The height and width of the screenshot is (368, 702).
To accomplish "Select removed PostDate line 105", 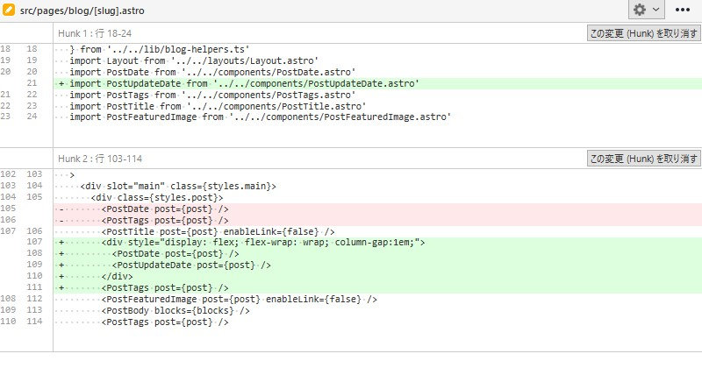I will tap(377, 209).
